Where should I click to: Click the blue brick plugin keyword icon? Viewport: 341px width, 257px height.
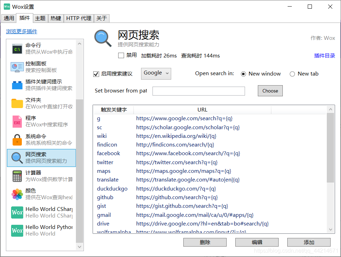point(17,85)
